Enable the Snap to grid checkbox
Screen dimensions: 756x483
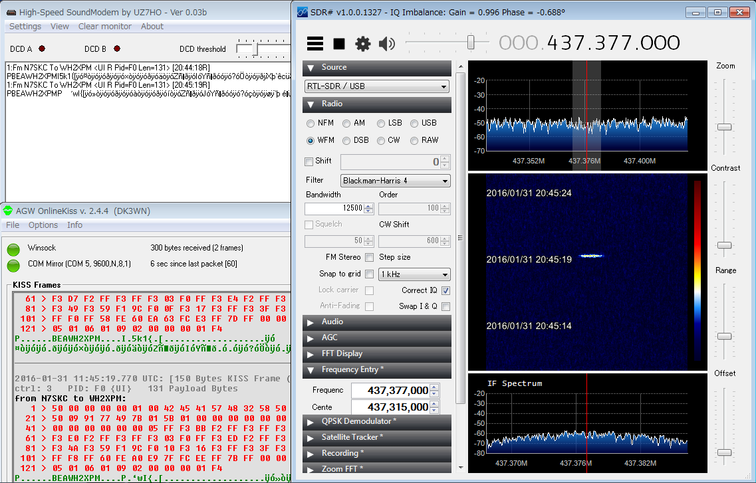369,274
